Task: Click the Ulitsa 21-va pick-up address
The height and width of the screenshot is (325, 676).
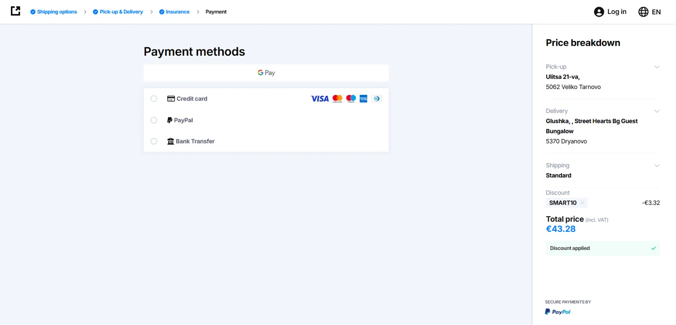Action: 563,77
